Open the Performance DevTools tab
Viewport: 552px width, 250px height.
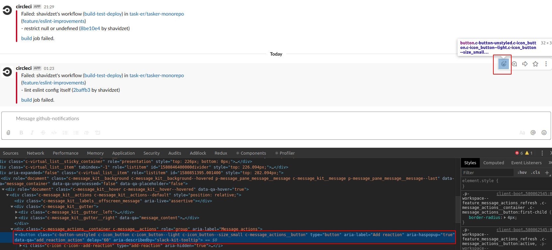coord(66,153)
